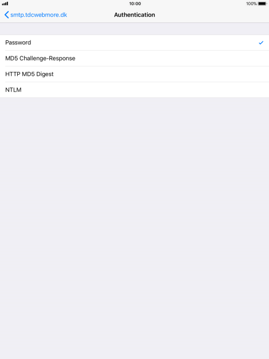This screenshot has width=269, height=359.
Task: Tap the MD5 Challenge-Response label text
Action: pyautogui.click(x=40, y=58)
